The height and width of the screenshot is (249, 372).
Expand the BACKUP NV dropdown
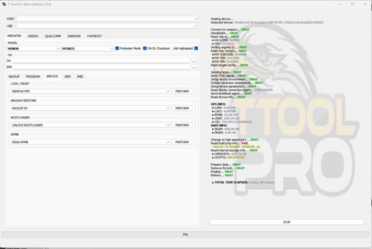tap(91, 108)
